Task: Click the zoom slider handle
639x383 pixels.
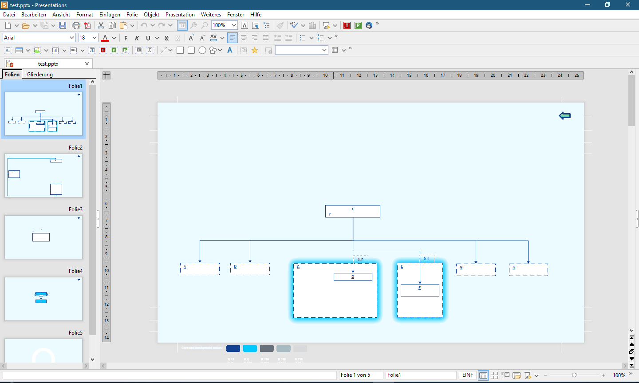Action: pyautogui.click(x=574, y=375)
